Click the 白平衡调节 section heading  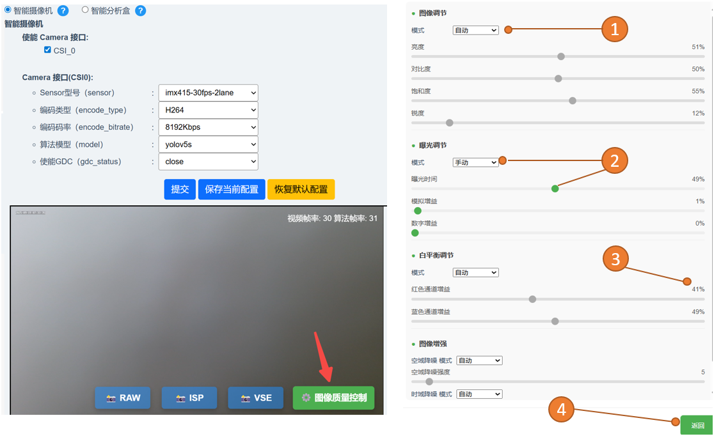[436, 256]
